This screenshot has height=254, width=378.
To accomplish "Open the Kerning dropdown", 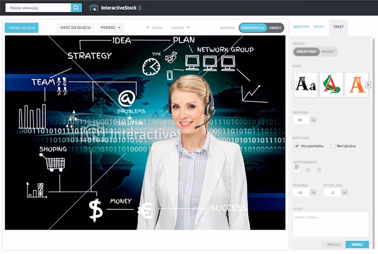I will (313, 193).
